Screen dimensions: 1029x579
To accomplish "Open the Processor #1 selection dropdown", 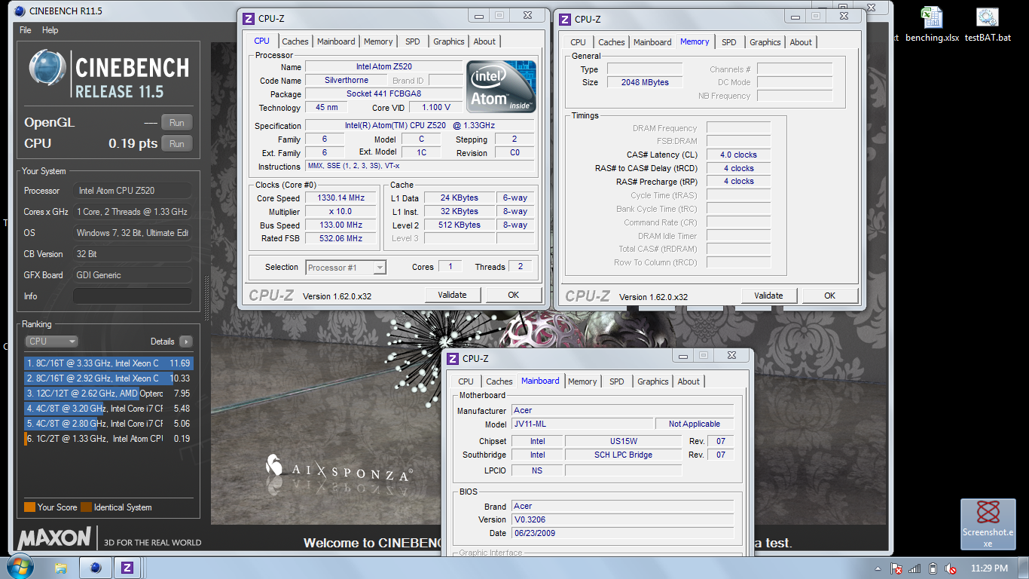I will [346, 267].
